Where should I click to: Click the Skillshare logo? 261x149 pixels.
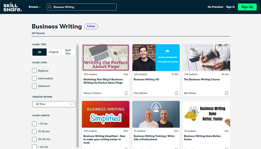[x=12, y=7]
